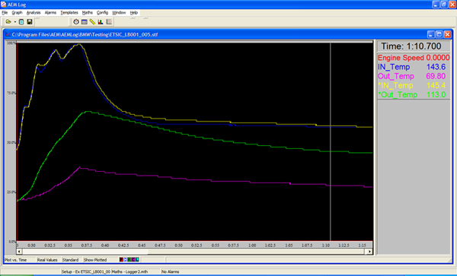
Task: Open the table window icon
Action: (x=85, y=22)
